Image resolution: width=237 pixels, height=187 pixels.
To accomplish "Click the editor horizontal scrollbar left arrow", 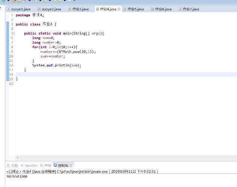I will 17,158.
